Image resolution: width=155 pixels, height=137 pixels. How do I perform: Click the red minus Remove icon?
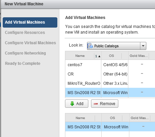pos(96,104)
